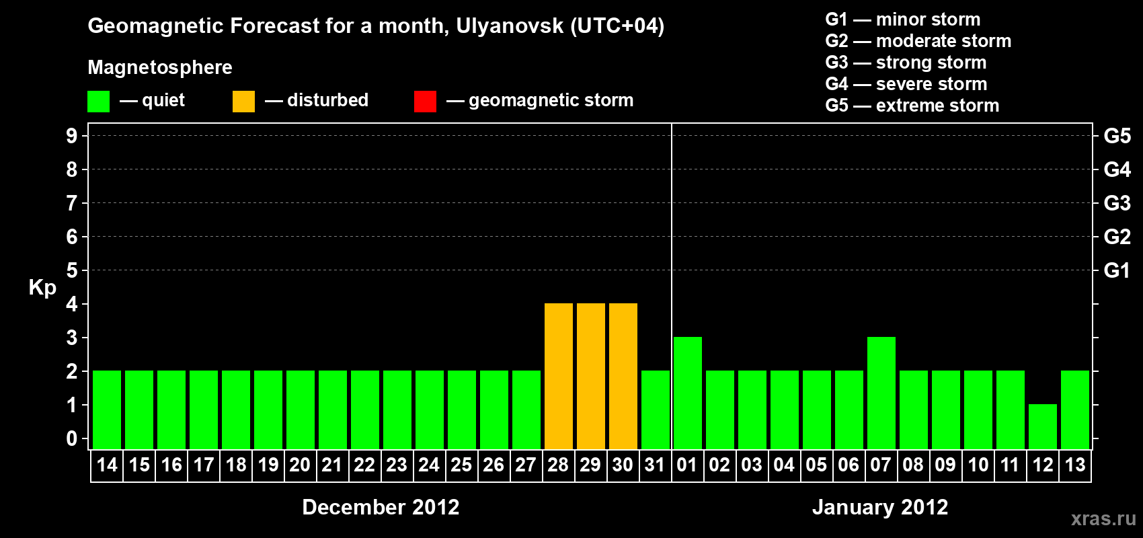Click the green quiet legend swatch
The width and height of the screenshot is (1143, 538).
(x=98, y=102)
